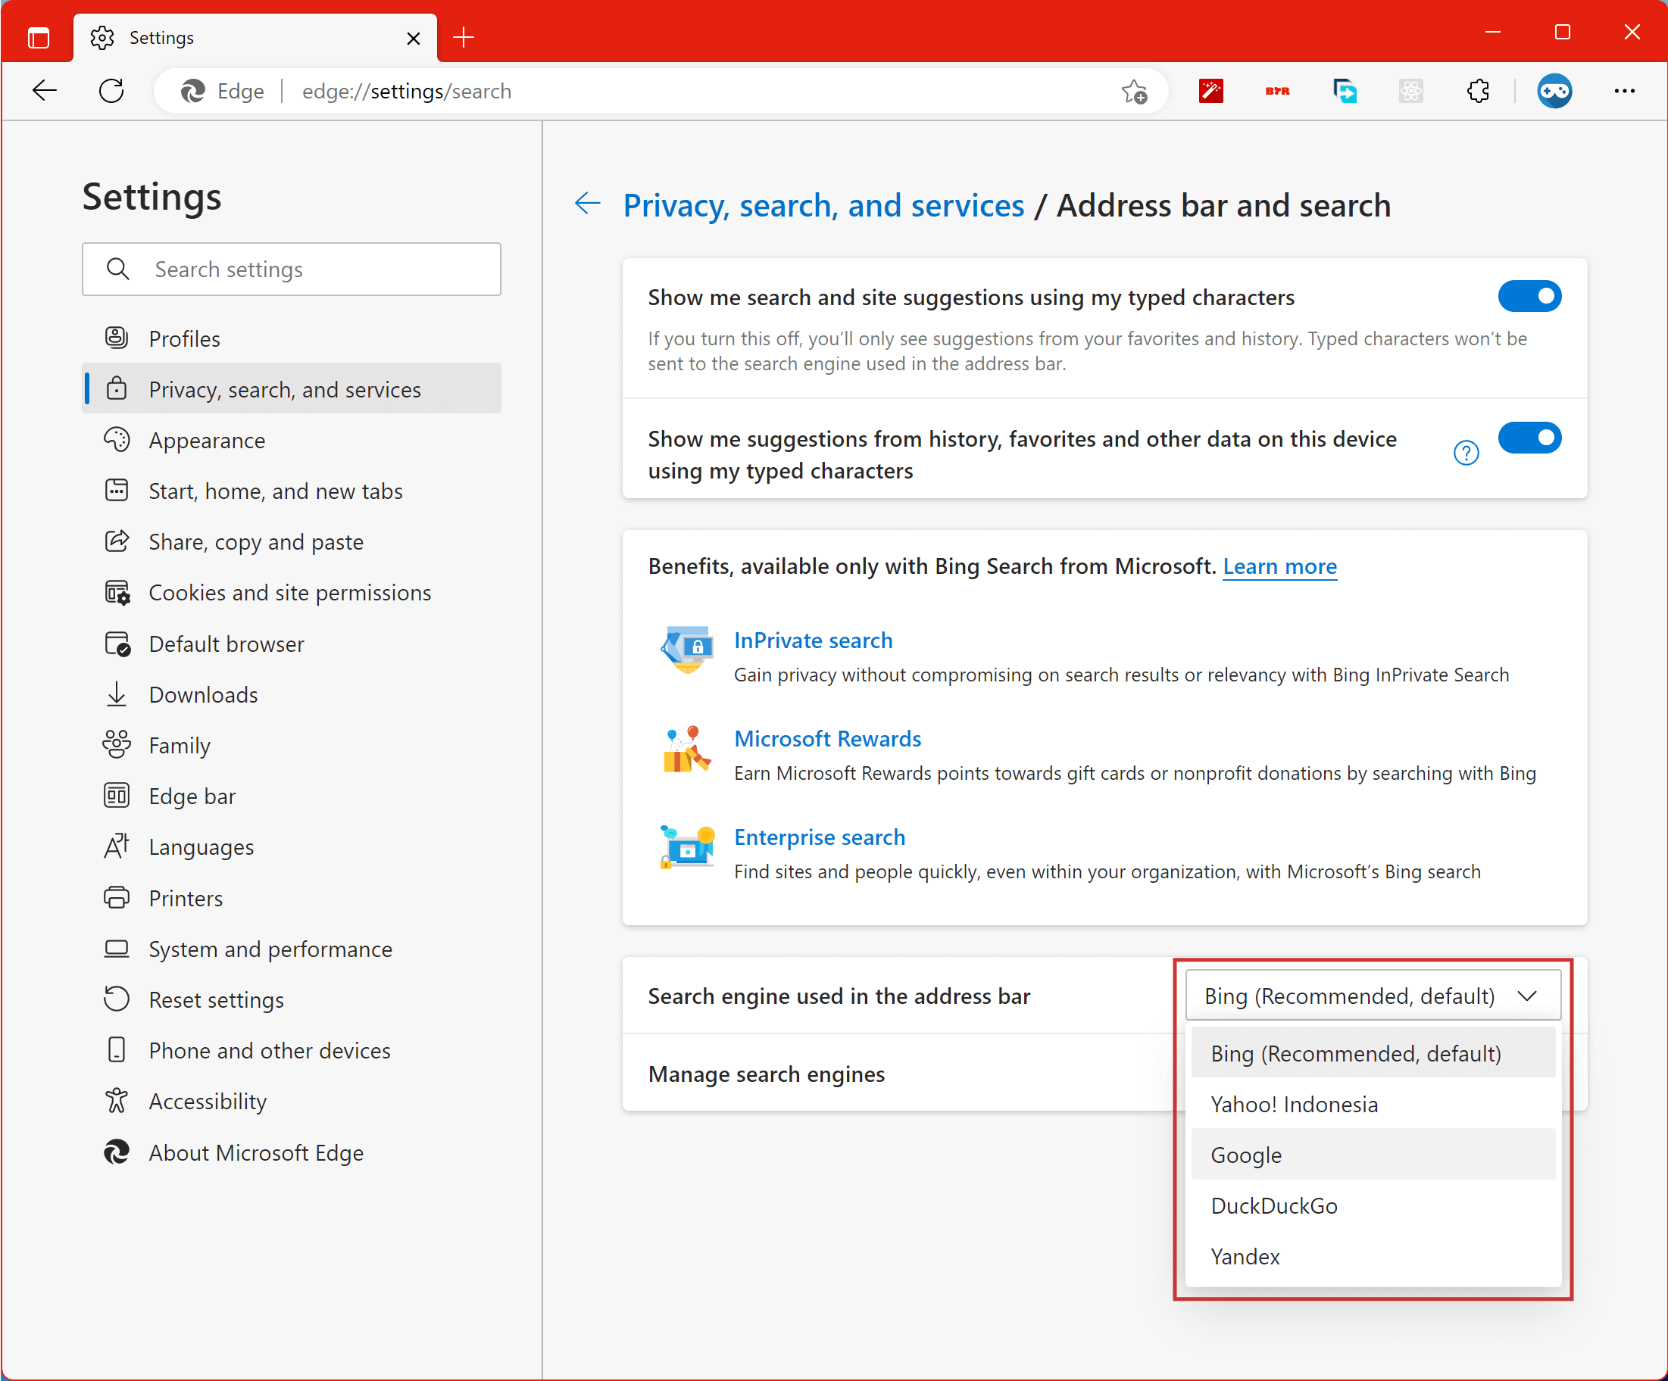Image resolution: width=1668 pixels, height=1381 pixels.
Task: Open System and performance settings
Action: 292,949
